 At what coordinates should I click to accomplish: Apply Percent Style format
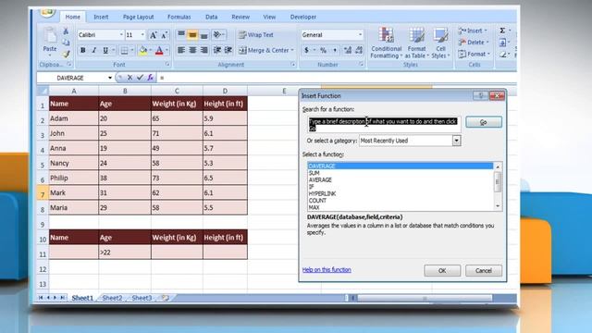tap(323, 50)
